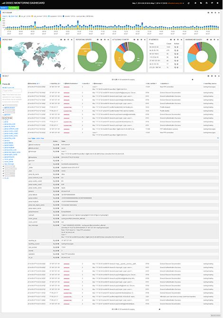Check the geoip.country_name field checkbox

[x=3, y=135]
